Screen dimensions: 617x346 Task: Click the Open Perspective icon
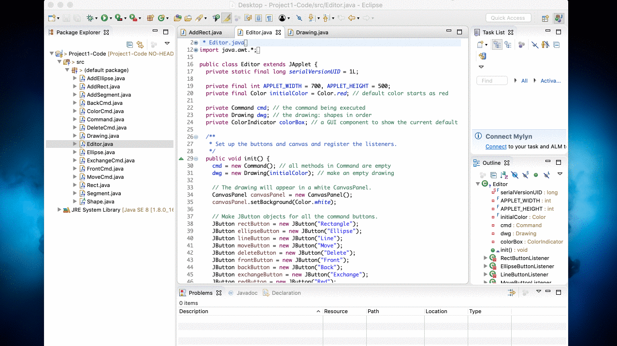(545, 18)
